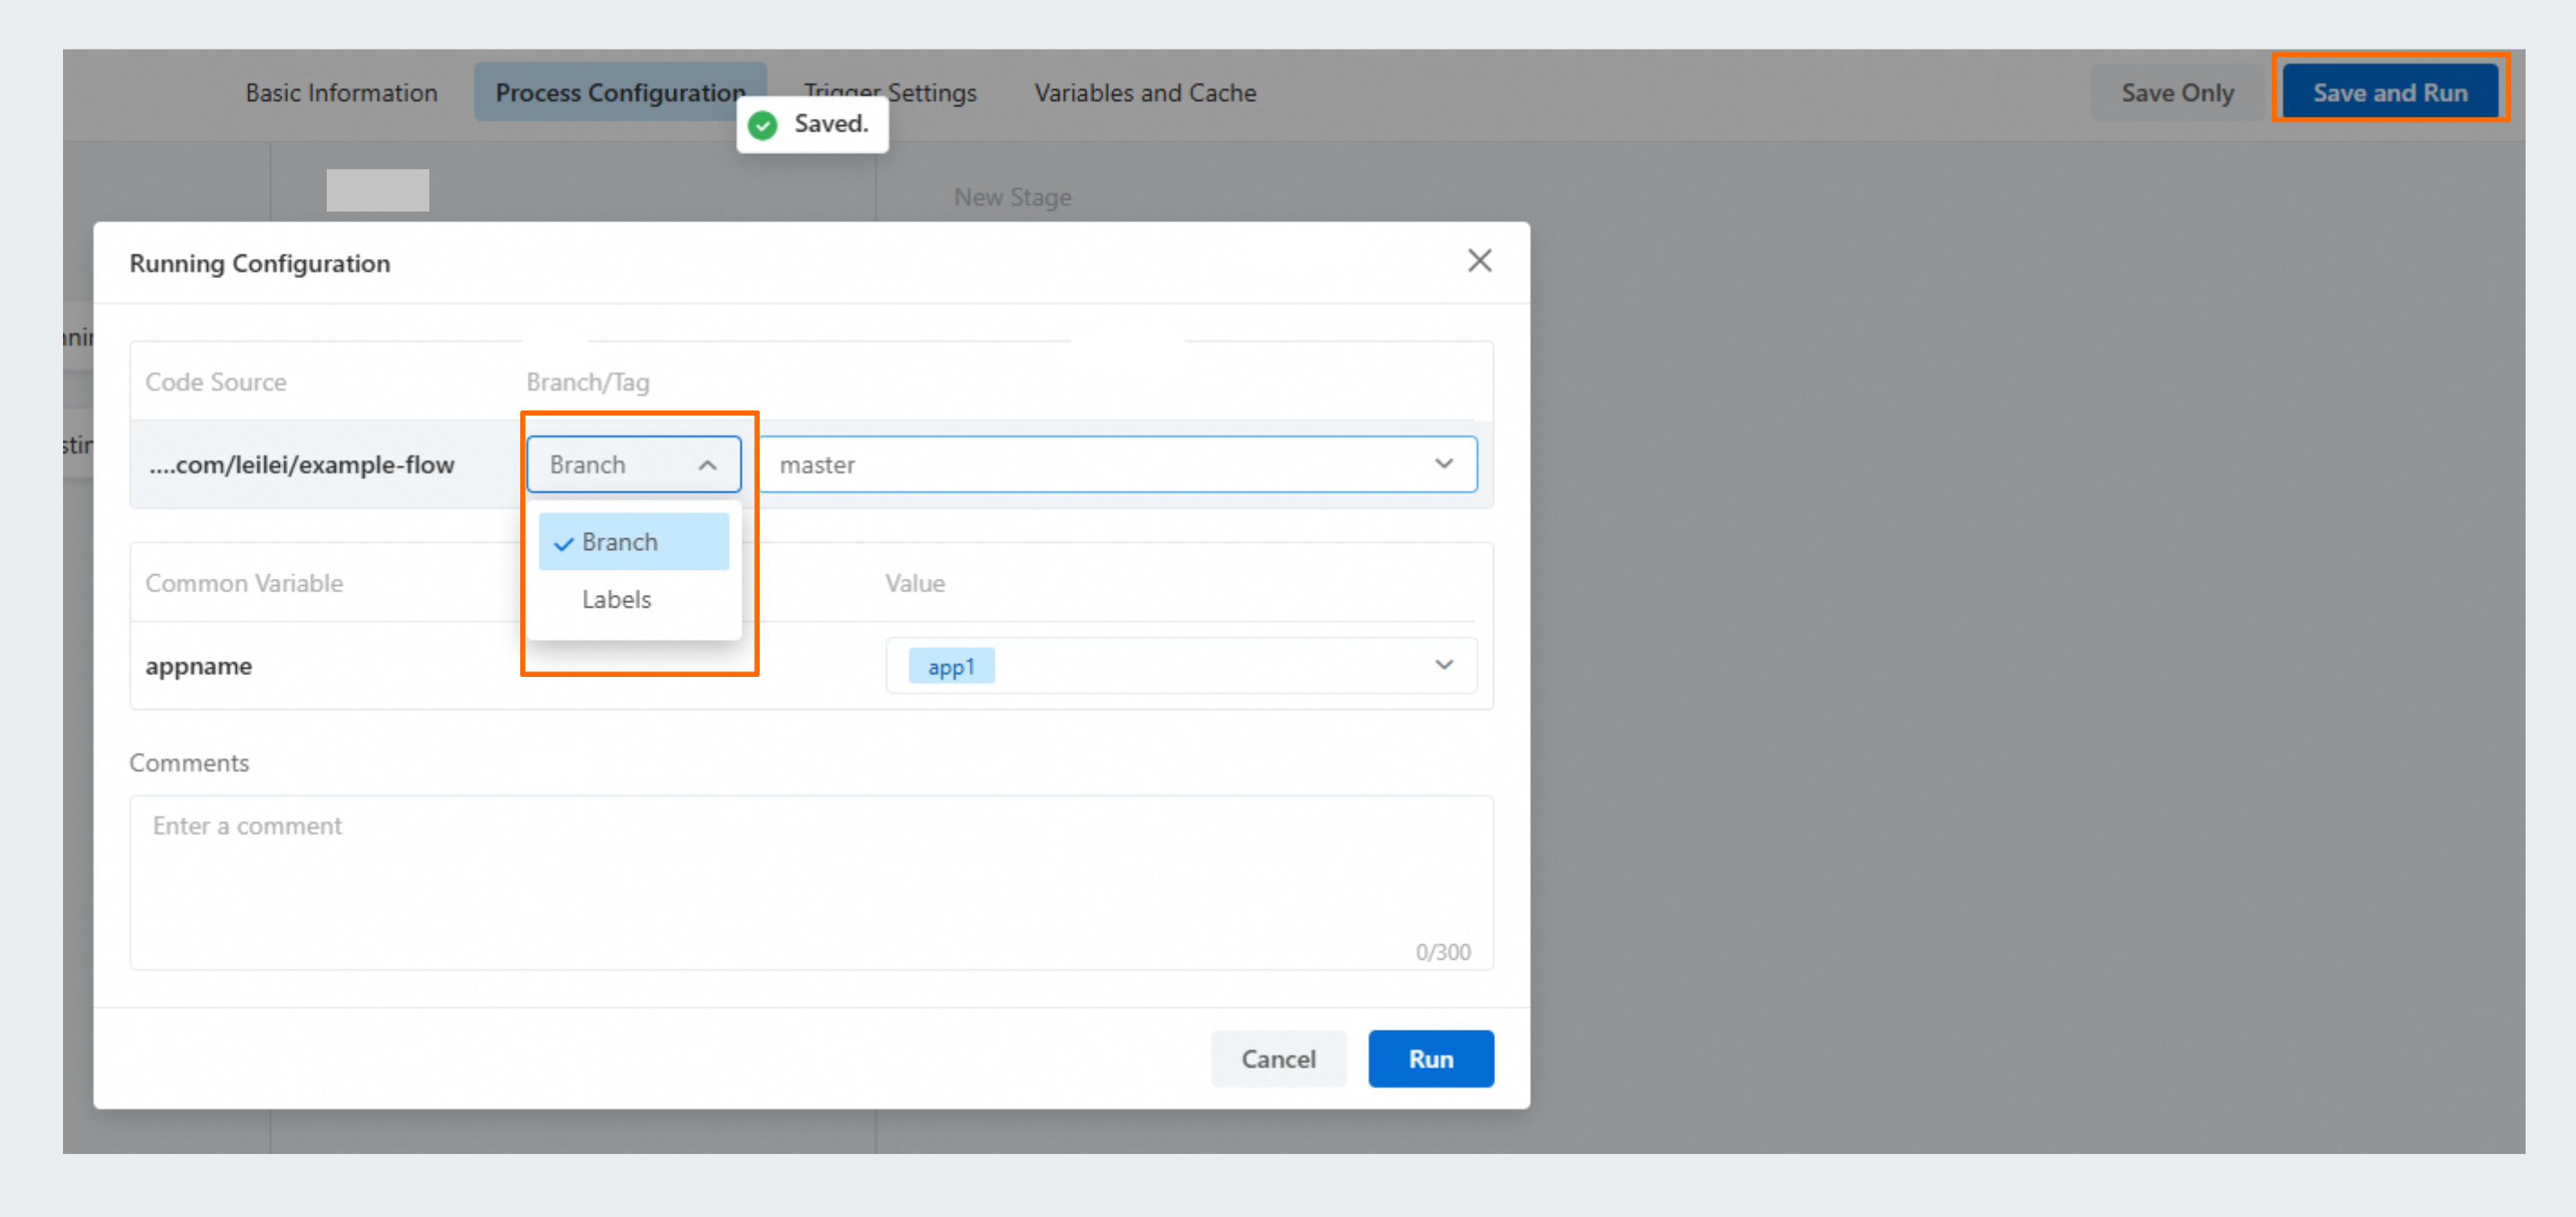Image resolution: width=2576 pixels, height=1217 pixels.
Task: Click the blue Run button
Action: (x=1430, y=1059)
